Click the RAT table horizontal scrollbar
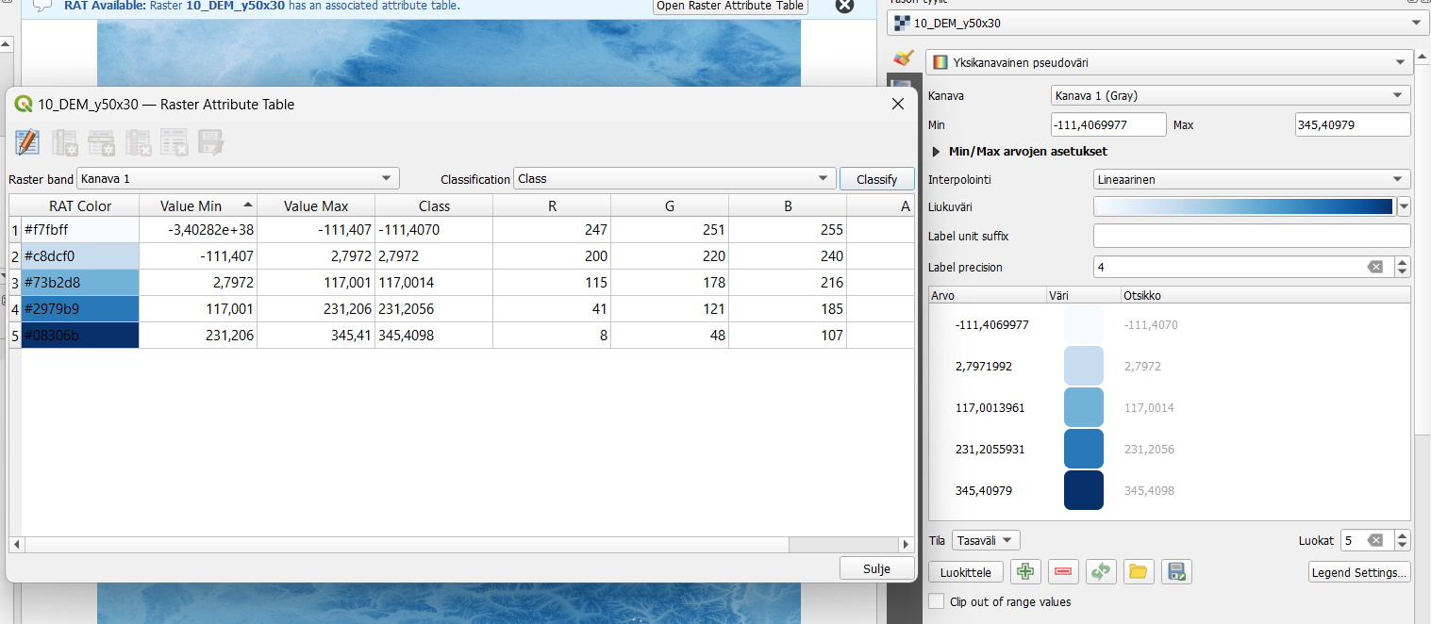The width and height of the screenshot is (1431, 624). tap(406, 545)
